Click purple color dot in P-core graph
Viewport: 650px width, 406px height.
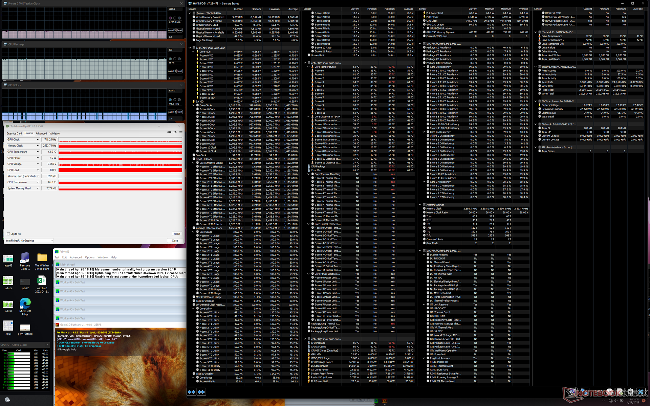170,18
